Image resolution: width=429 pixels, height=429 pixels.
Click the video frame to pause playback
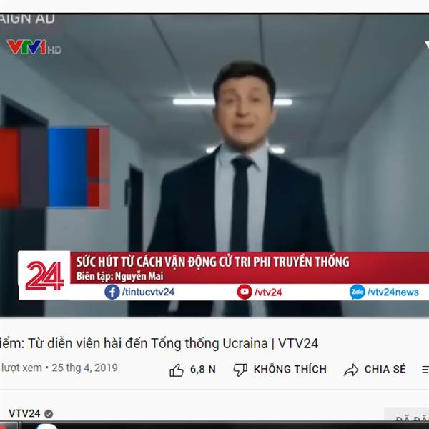tap(214, 165)
